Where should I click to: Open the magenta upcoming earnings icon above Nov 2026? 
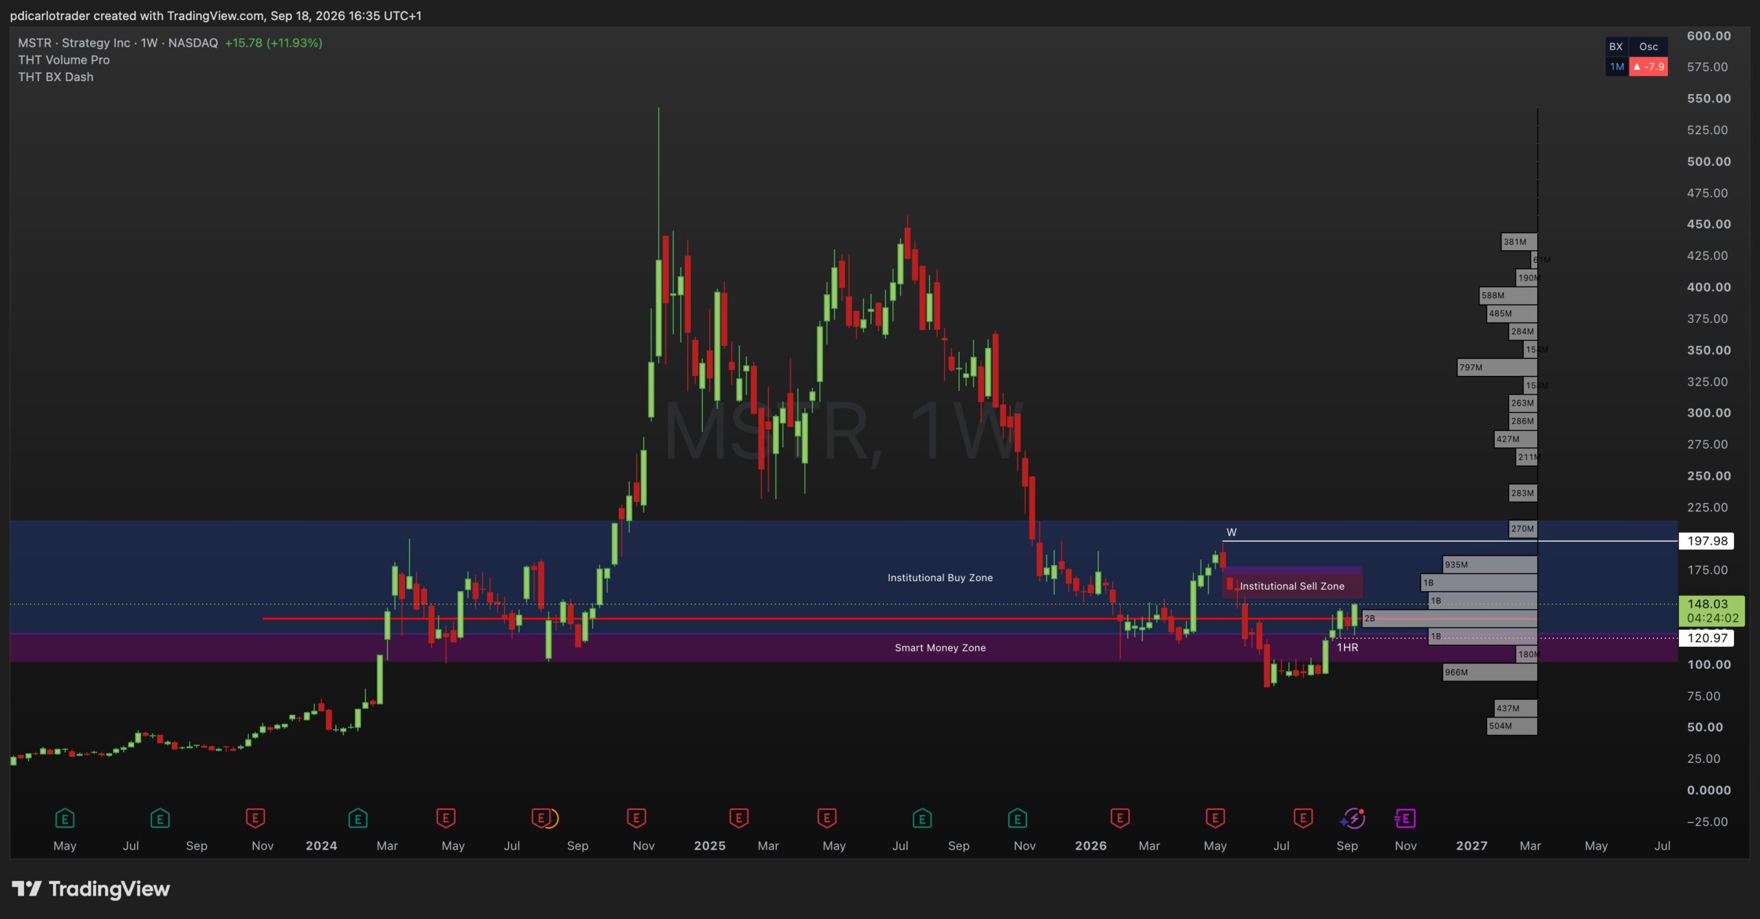pyautogui.click(x=1405, y=818)
